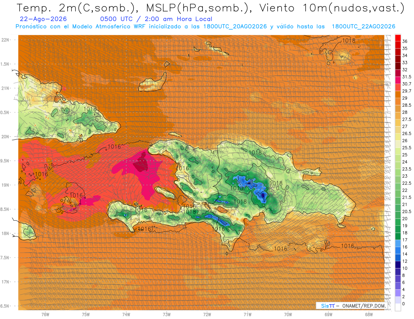Image resolution: width=414 pixels, height=319 pixels.
Task: Click the 9.5N latitude label
Action: coord(4,161)
